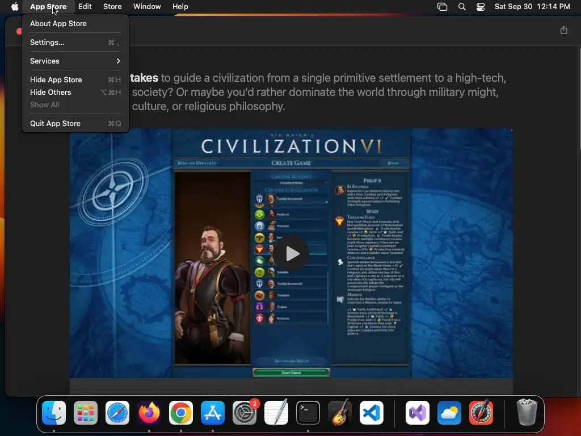Click the App Store menu bar item
Screen dimensions: 581x436
click(x=48, y=7)
